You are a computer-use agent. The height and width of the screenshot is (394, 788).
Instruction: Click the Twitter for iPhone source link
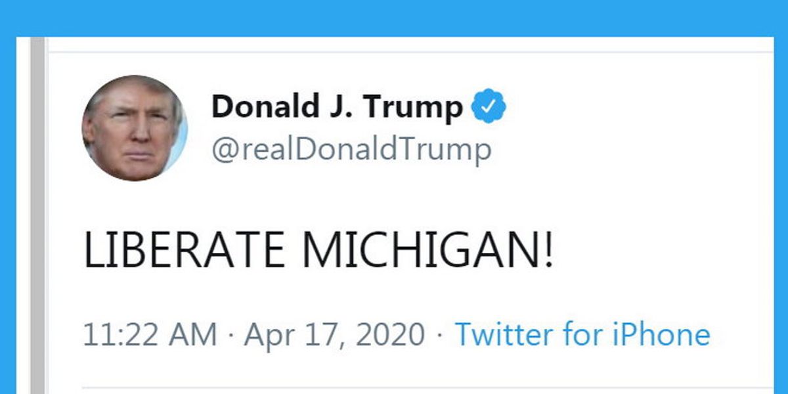tap(582, 335)
